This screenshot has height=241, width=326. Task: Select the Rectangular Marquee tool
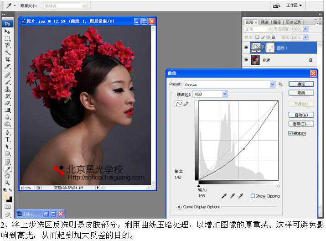click(7, 38)
